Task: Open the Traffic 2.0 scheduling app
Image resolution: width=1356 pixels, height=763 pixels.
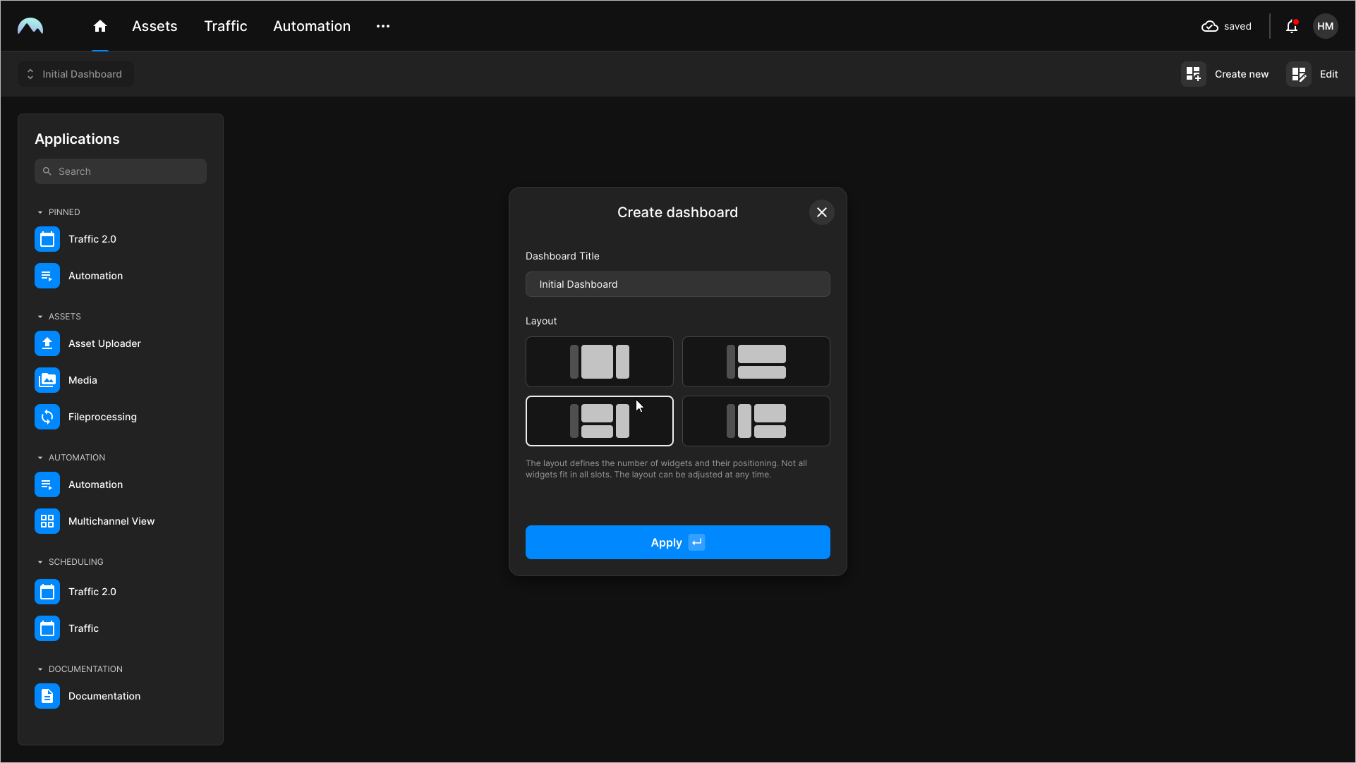Action: click(92, 592)
